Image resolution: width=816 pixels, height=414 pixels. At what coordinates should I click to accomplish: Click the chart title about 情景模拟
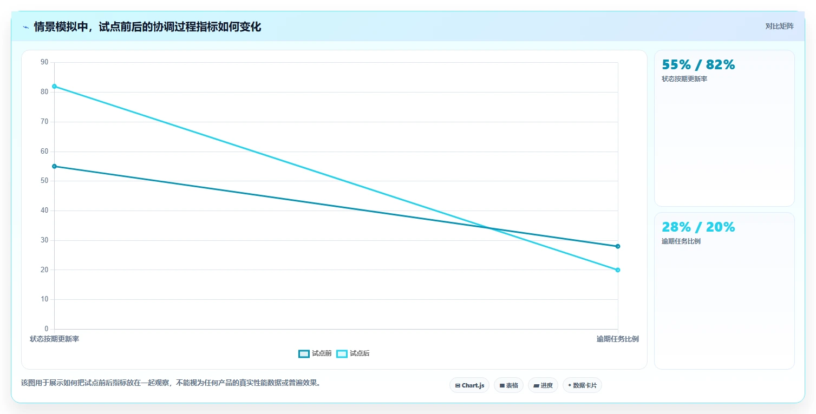[147, 27]
